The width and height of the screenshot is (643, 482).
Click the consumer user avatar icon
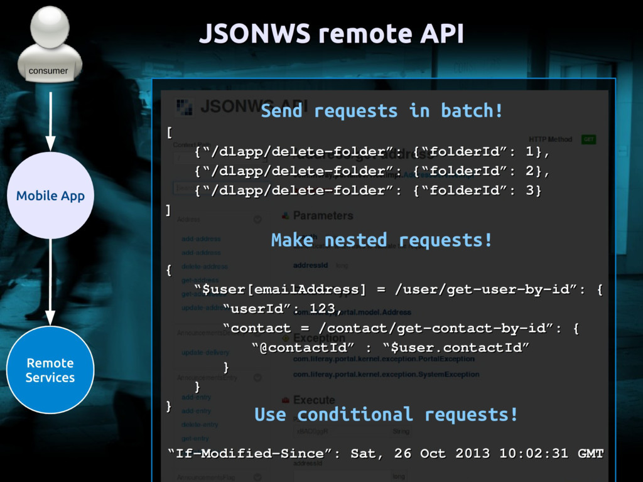pyautogui.click(x=50, y=43)
